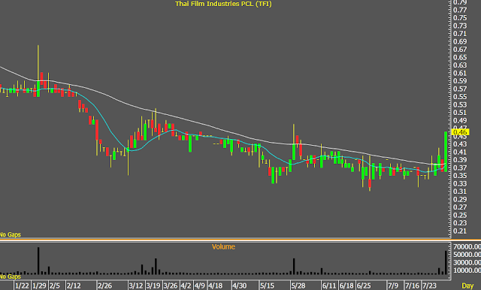
Task: Click the 0.61 price axis value
Action: tap(460, 73)
